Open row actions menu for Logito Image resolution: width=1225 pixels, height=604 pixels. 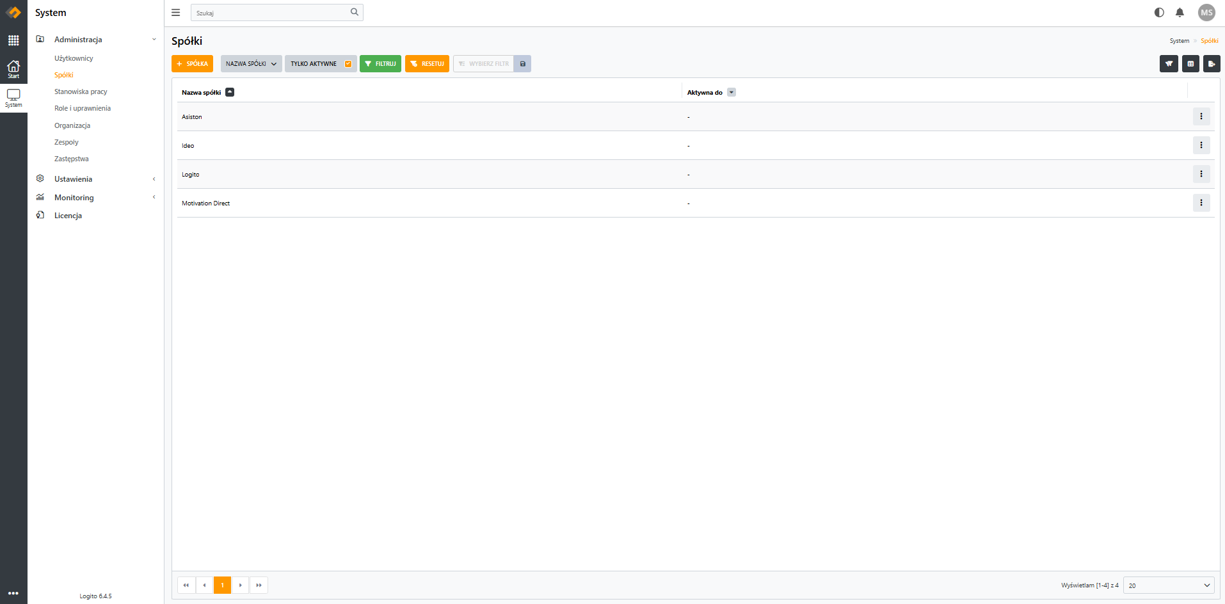pos(1201,174)
